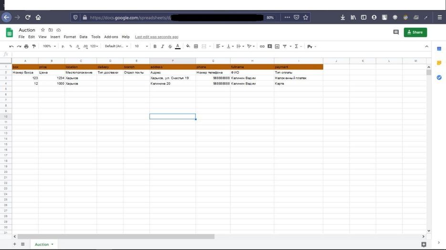The image size is (446, 250).
Task: Create a filter icon
Action: tap(284, 46)
